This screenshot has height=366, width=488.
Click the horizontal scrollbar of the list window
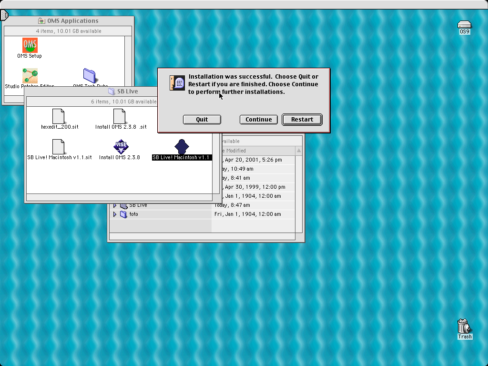[202, 236]
